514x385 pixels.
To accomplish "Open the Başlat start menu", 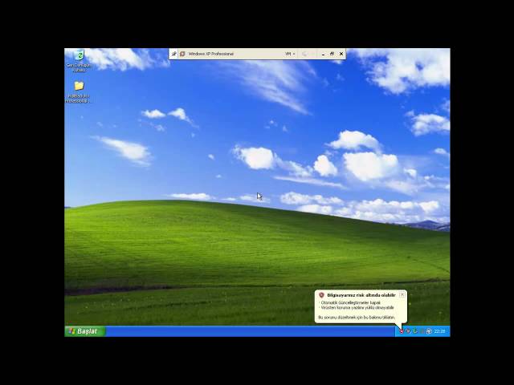I will point(85,331).
